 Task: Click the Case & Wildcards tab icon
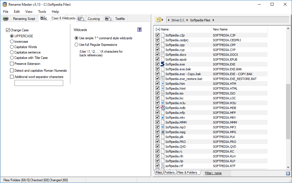tap(44, 18)
